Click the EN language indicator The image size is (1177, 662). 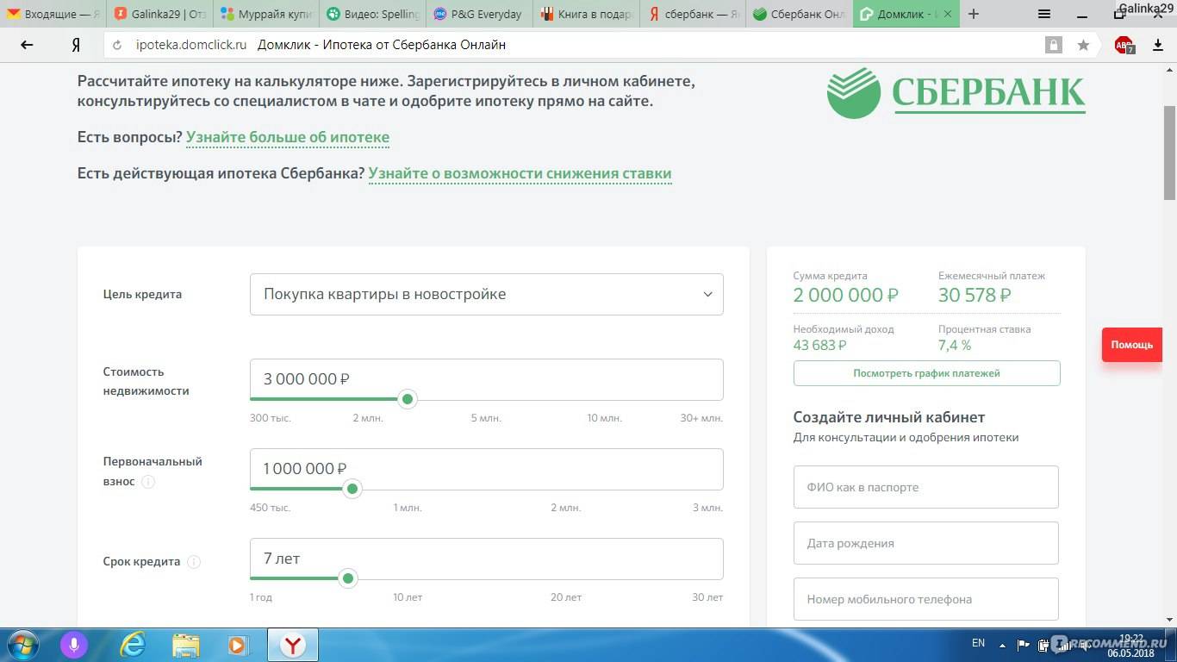click(978, 643)
